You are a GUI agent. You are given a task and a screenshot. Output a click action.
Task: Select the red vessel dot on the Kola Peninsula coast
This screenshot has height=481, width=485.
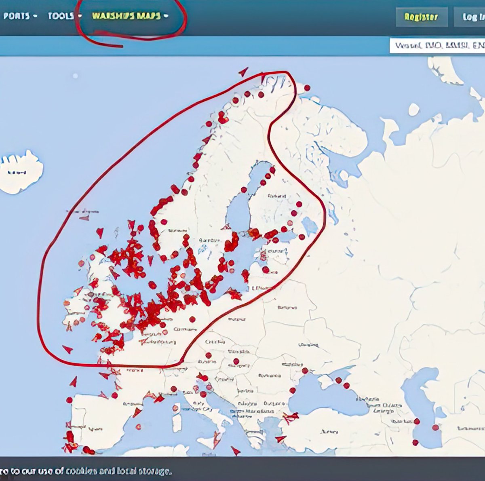click(x=307, y=88)
